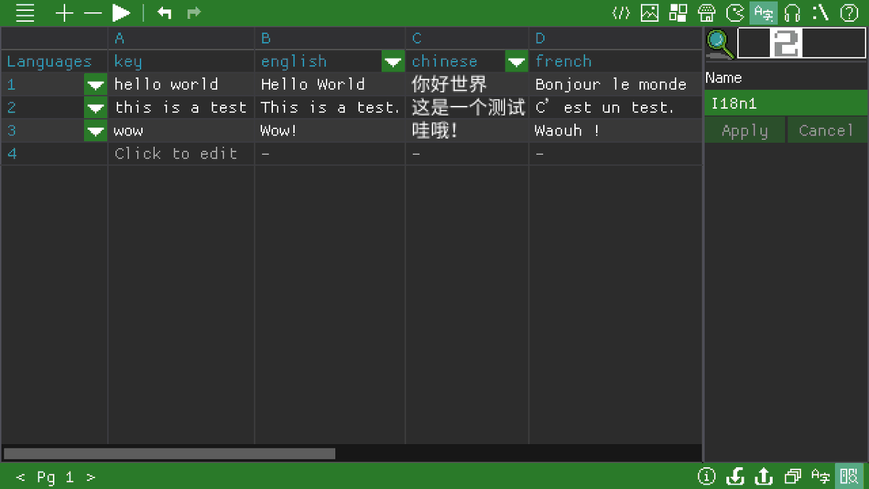Open the tile layout editor icon

(679, 13)
